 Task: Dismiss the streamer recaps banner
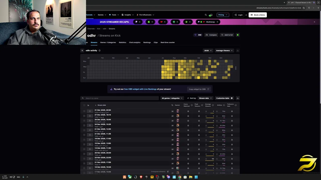(314, 22)
